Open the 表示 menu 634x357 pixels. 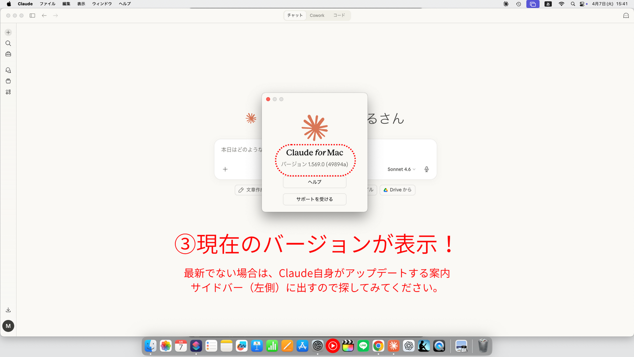point(81,4)
